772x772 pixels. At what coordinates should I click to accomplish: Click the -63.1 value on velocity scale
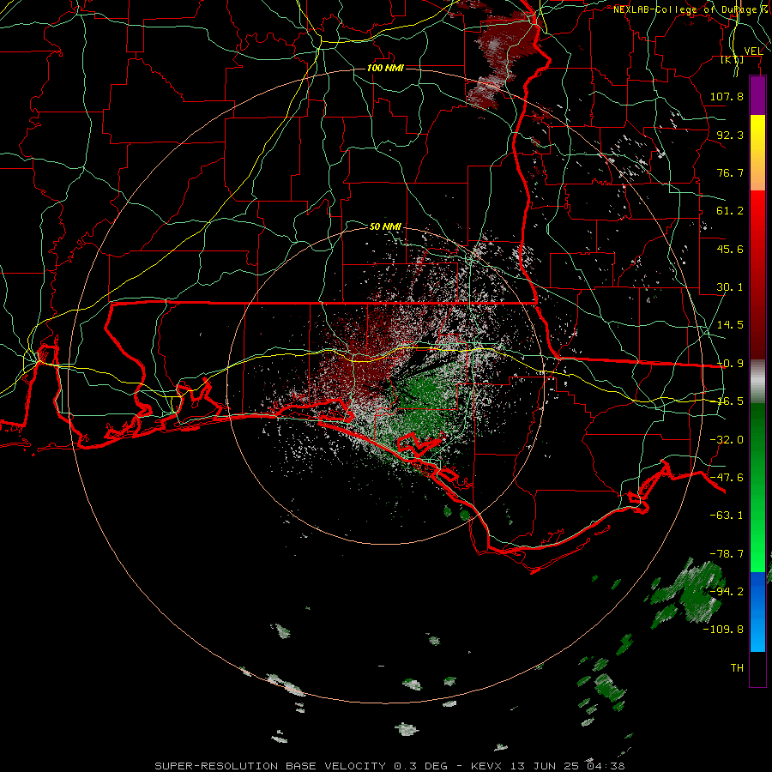click(727, 516)
